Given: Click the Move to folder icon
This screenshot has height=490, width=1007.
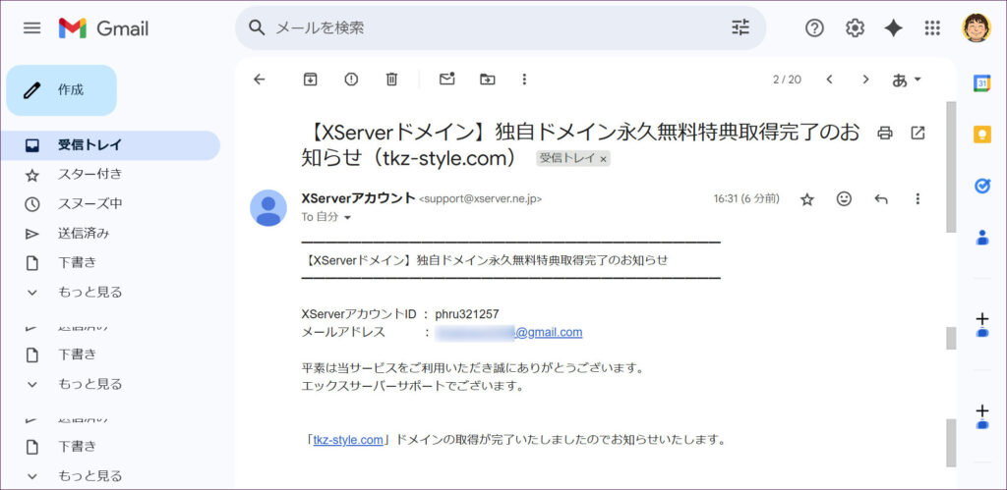Looking at the screenshot, I should click(x=487, y=80).
